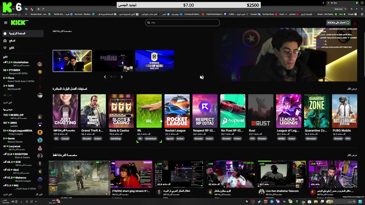The width and height of the screenshot is (365, 205).
Task: Open the YouTube Music bookmark
Action: point(269,14)
